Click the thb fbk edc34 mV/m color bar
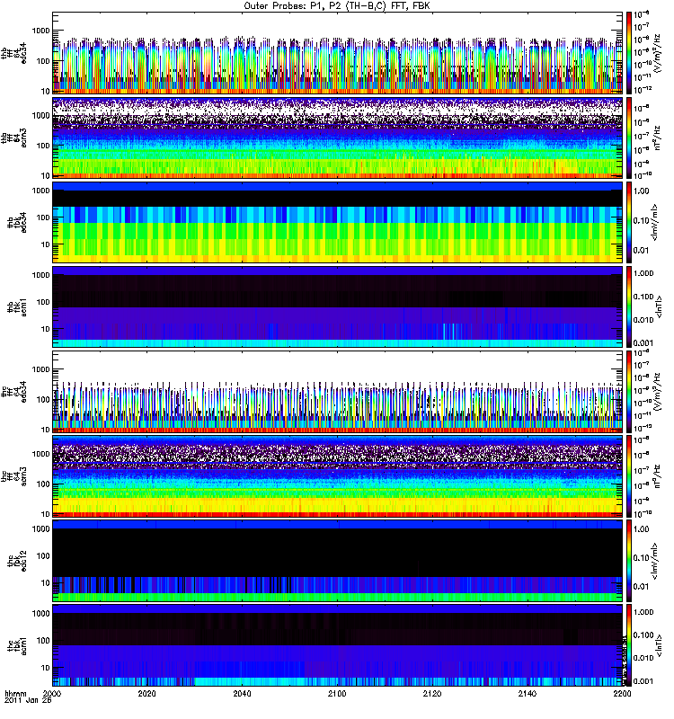This screenshot has height=719, width=674. pyautogui.click(x=629, y=222)
